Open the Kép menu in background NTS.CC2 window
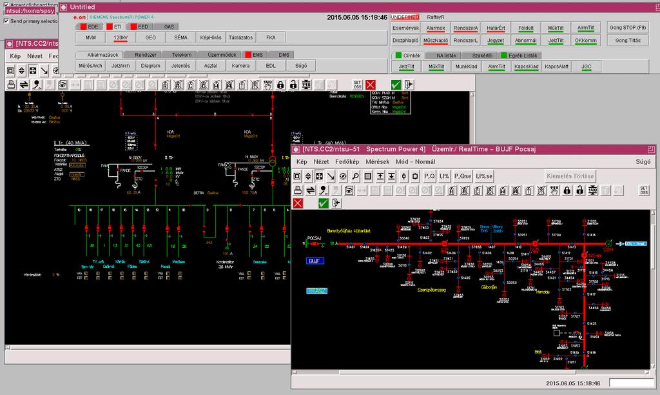 coord(15,56)
